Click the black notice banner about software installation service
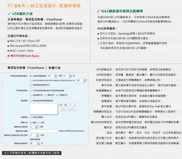 pos(32,153)
